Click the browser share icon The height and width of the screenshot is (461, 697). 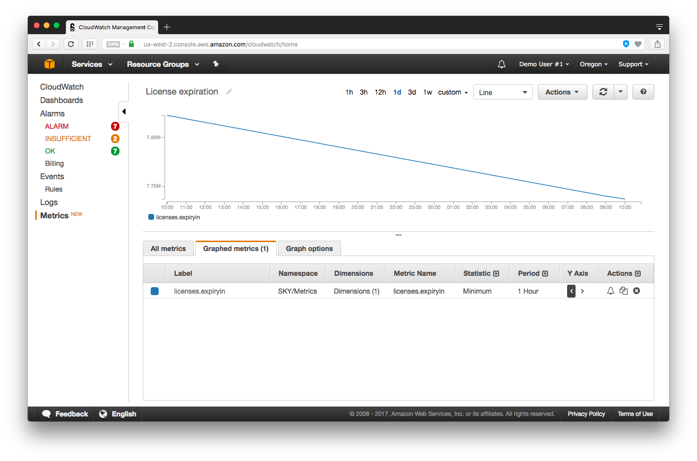click(657, 44)
